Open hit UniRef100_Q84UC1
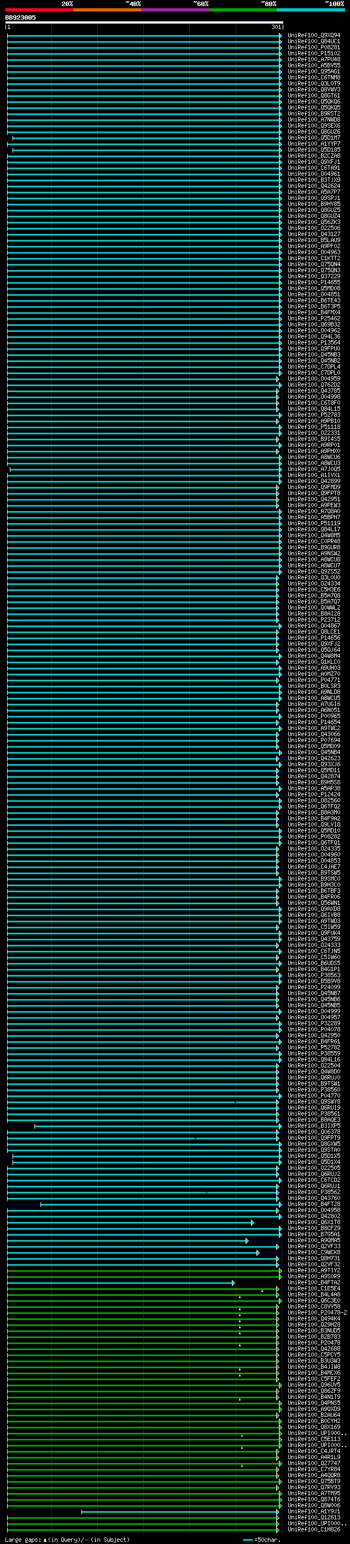This screenshot has height=1544, width=350. (x=313, y=42)
